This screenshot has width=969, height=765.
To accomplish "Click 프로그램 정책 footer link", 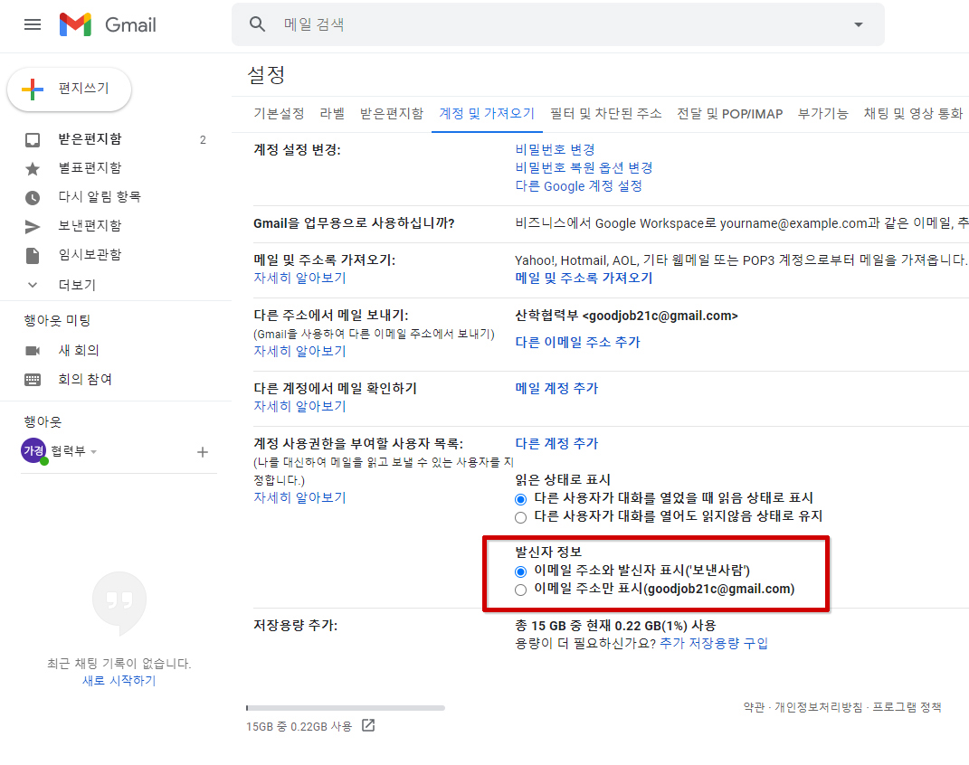I will click(x=907, y=707).
